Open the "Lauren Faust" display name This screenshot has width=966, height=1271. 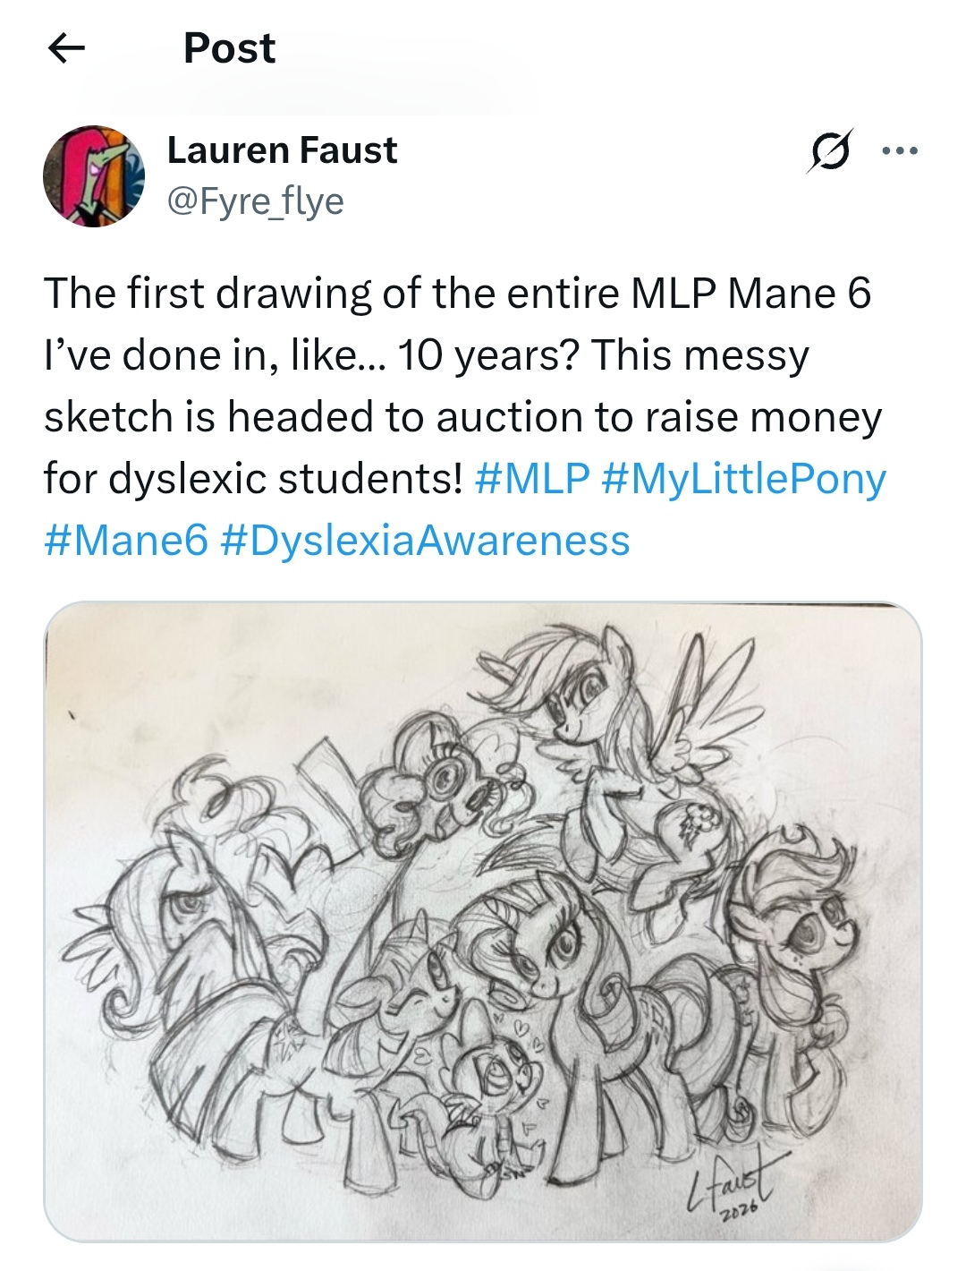pos(282,150)
